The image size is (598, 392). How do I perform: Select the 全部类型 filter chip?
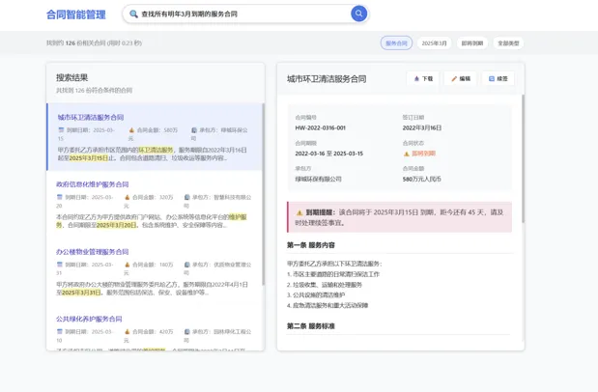click(x=508, y=43)
